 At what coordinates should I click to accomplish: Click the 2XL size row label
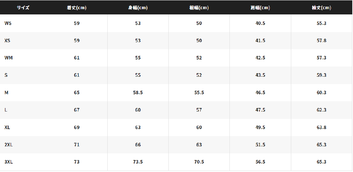tap(8, 145)
